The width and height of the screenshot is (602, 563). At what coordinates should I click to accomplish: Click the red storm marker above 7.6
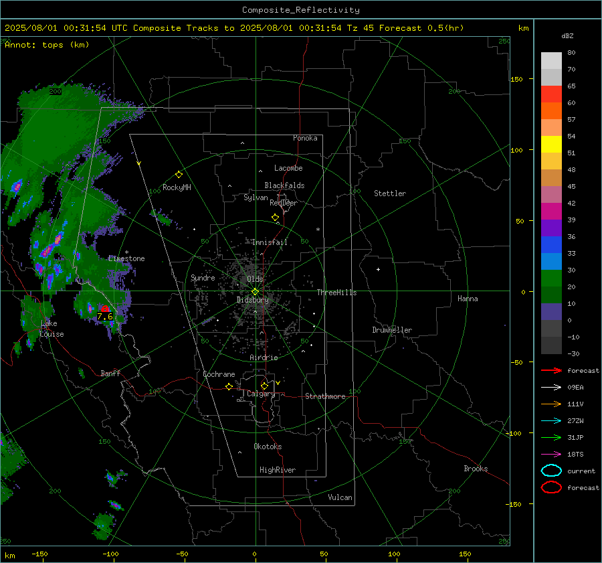(105, 308)
